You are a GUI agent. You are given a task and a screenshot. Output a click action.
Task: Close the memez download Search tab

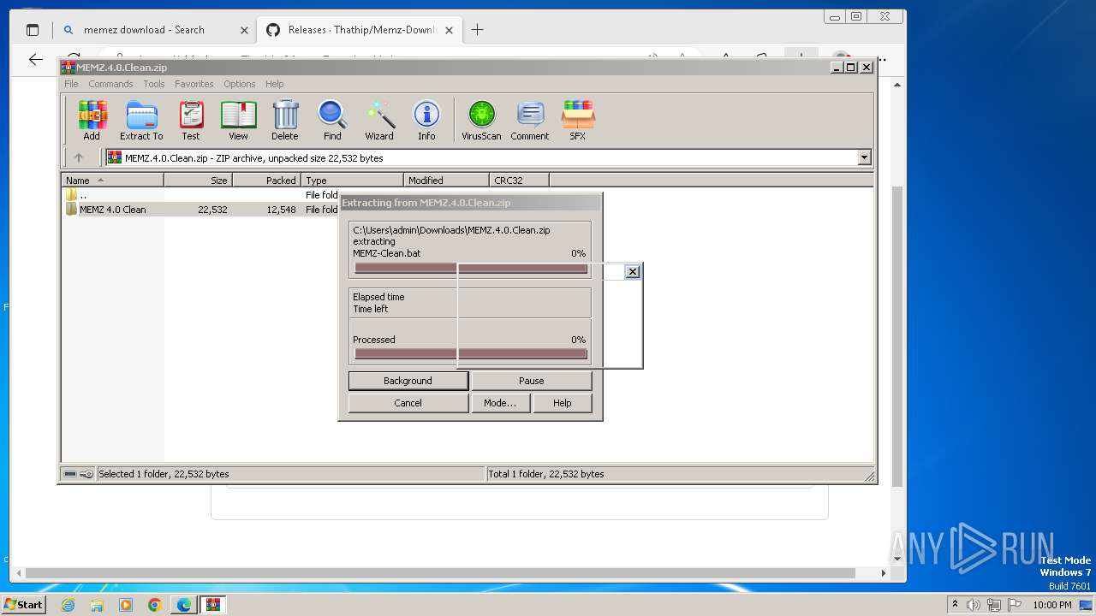[244, 30]
